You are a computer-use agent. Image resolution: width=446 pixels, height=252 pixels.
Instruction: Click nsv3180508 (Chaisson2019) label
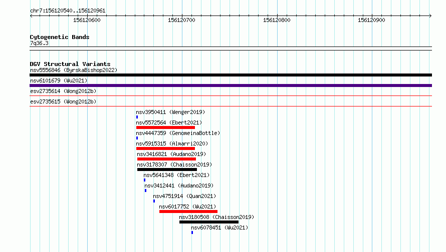pyautogui.click(x=216, y=217)
